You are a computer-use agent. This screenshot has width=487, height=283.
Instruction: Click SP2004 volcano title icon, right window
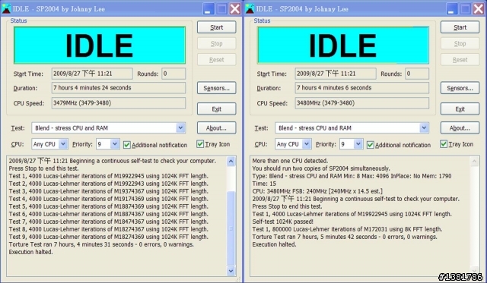250,8
